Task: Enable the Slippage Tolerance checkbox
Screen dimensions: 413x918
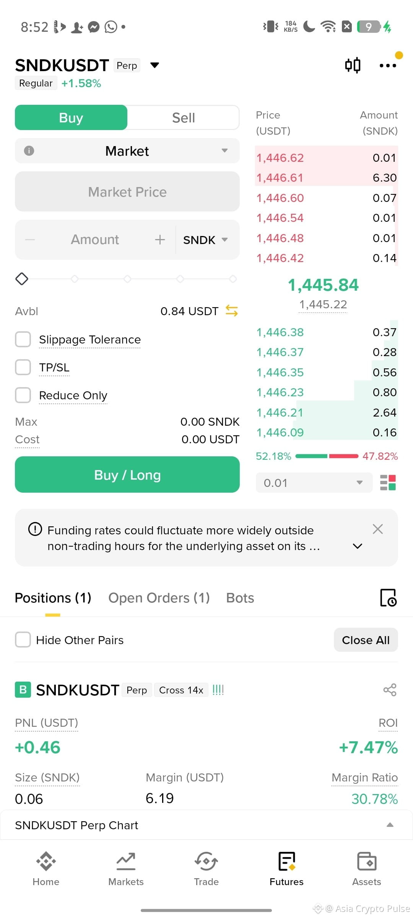Action: click(23, 339)
